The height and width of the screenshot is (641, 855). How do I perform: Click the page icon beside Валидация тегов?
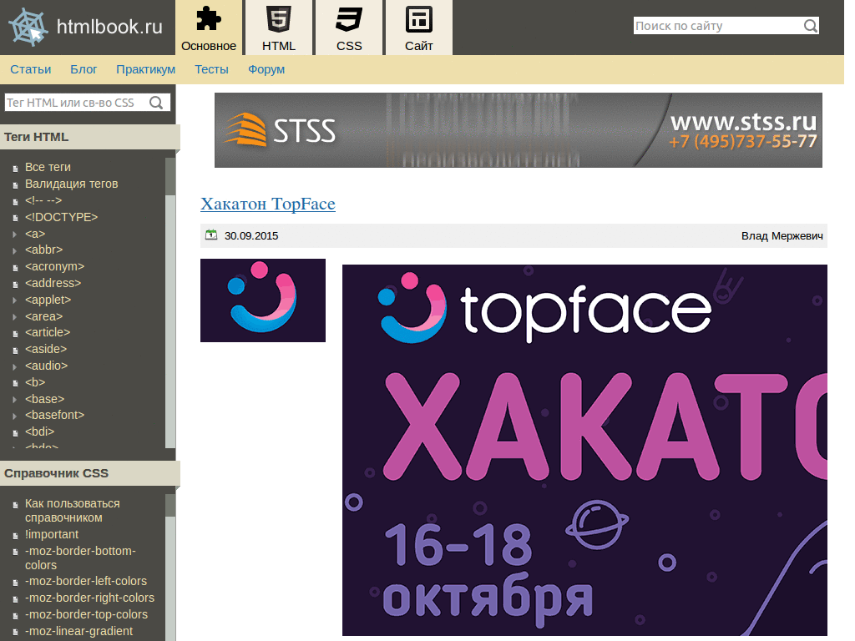pos(15,185)
